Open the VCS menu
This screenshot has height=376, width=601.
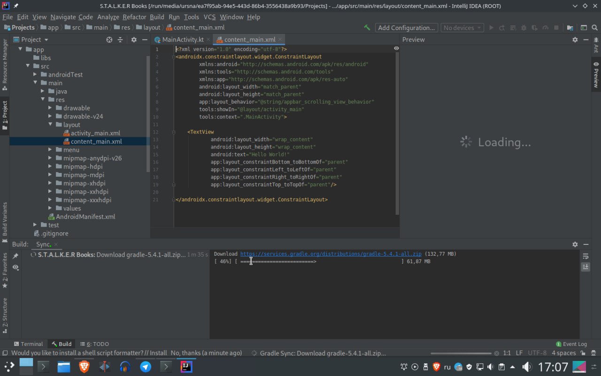tap(209, 17)
